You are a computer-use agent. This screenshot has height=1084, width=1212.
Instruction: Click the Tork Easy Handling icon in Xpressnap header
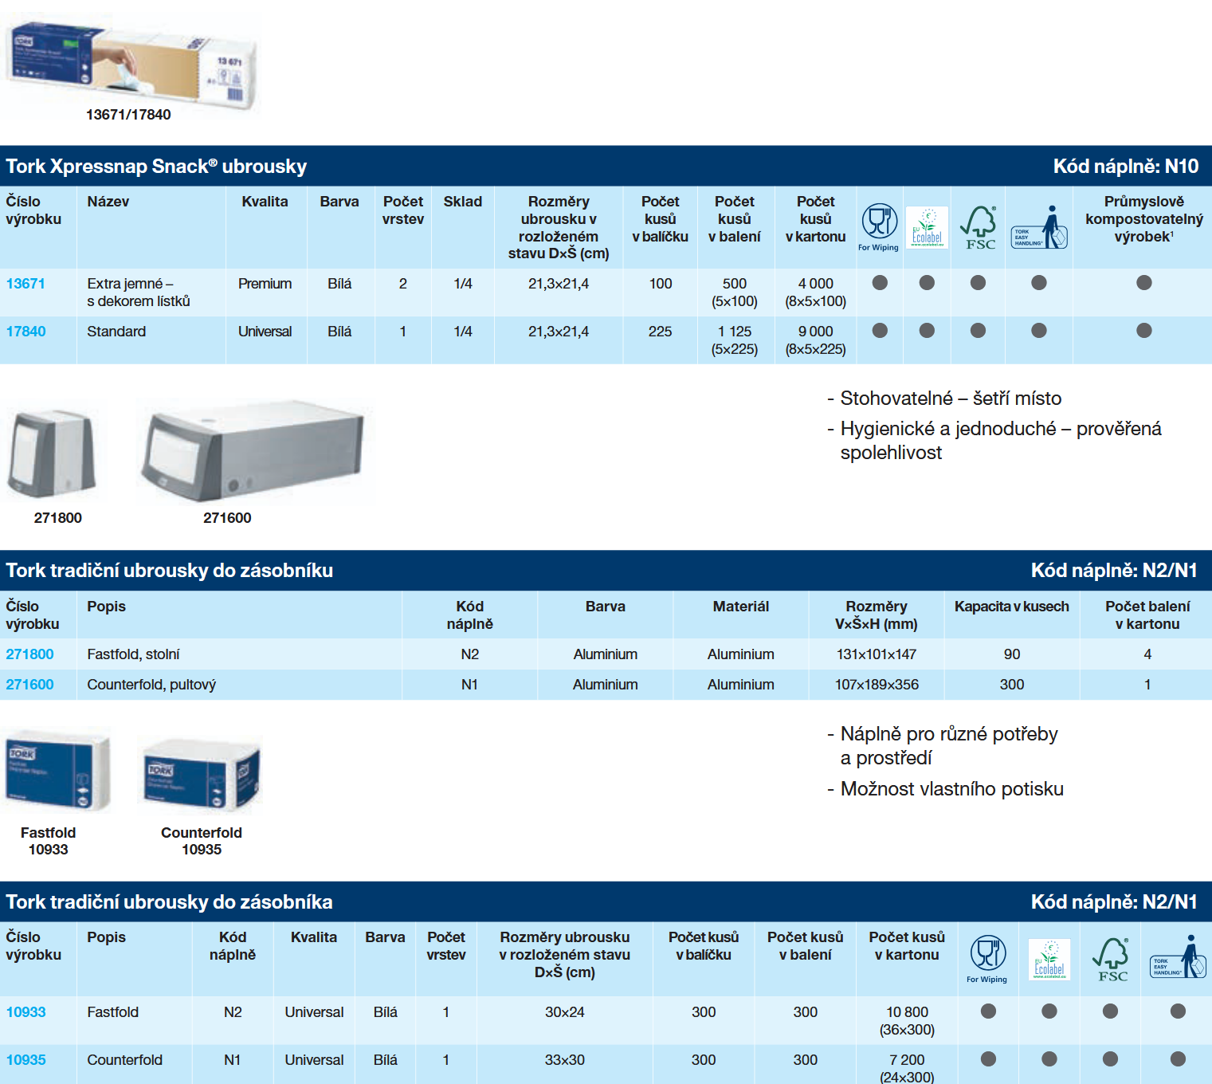[1039, 227]
